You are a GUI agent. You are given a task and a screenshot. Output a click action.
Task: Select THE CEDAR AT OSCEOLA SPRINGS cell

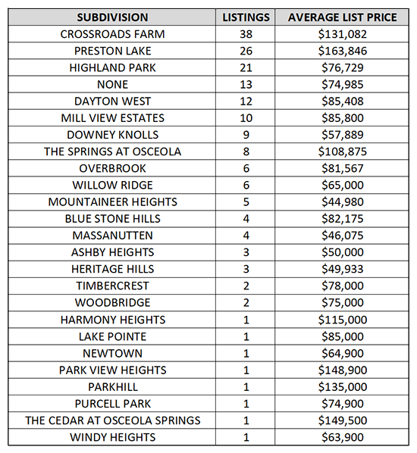(112, 420)
